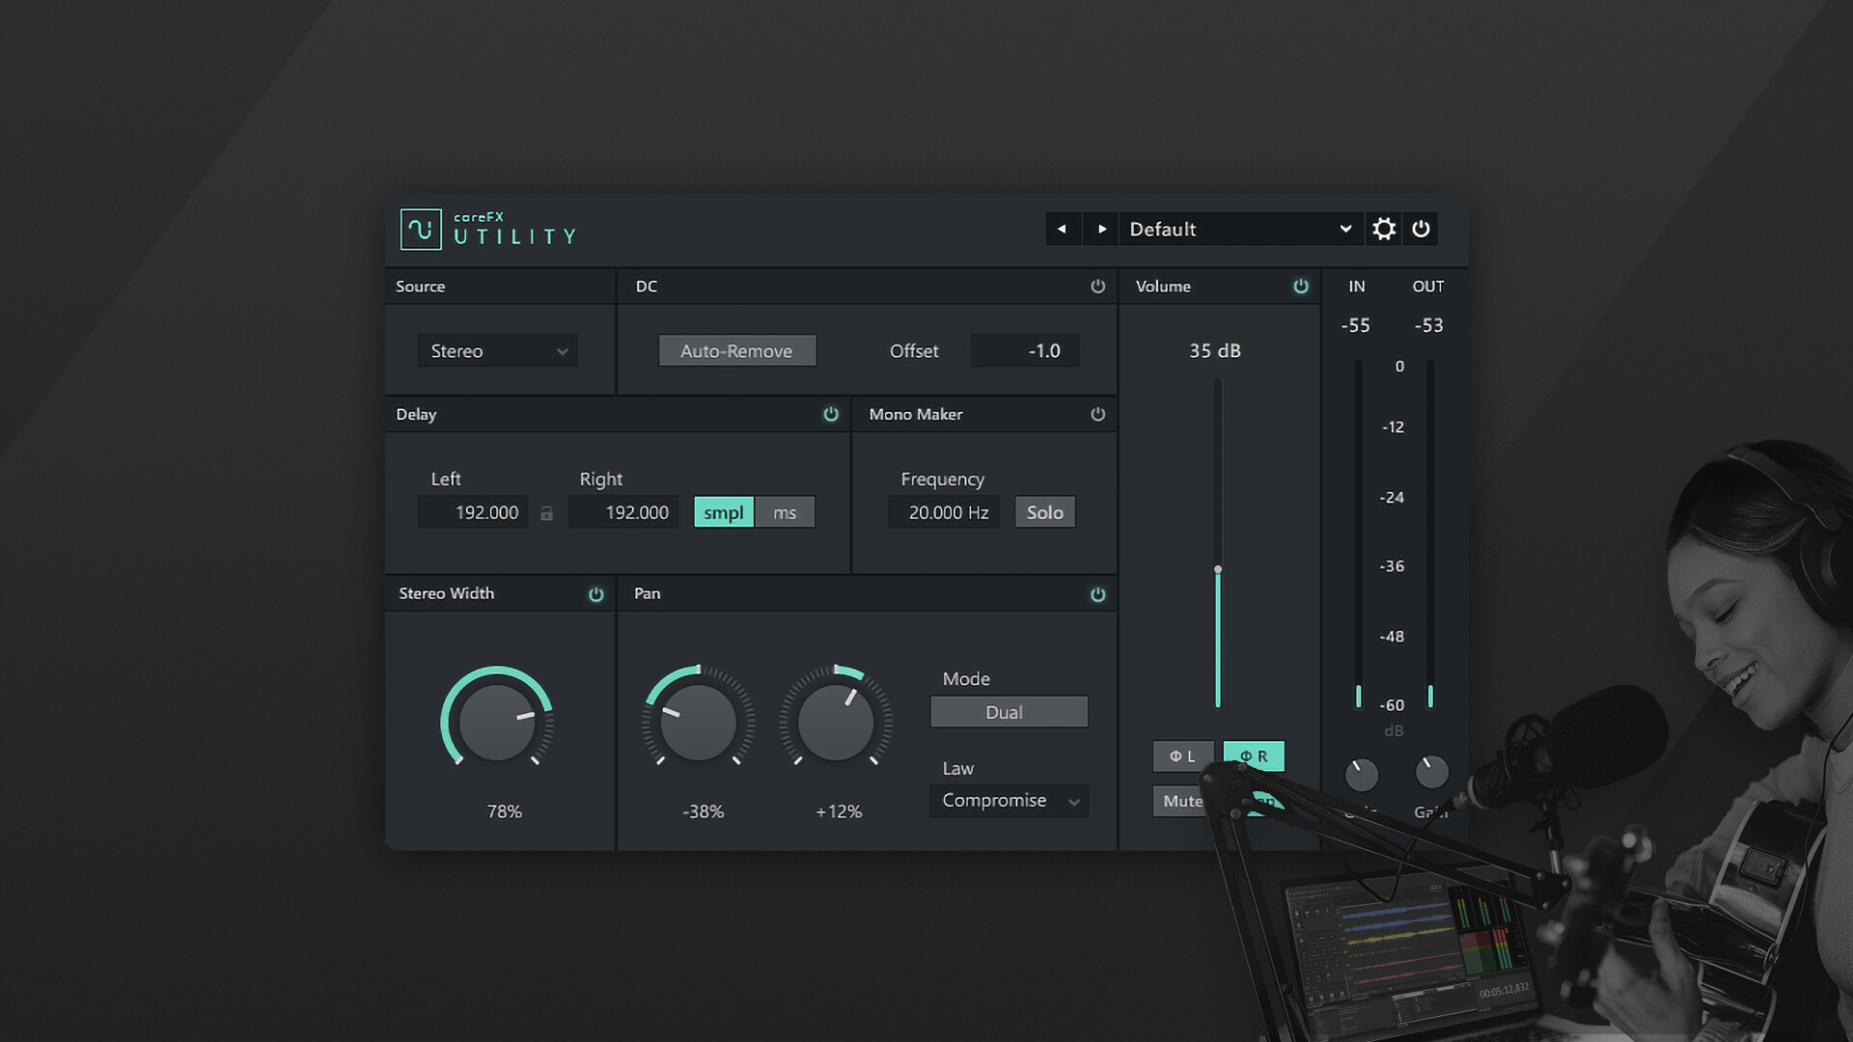Power off the Volume module
Image resolution: width=1853 pixels, height=1042 pixels.
(x=1300, y=286)
